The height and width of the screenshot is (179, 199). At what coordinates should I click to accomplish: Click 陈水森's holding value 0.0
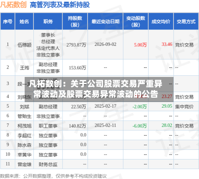point(83,145)
